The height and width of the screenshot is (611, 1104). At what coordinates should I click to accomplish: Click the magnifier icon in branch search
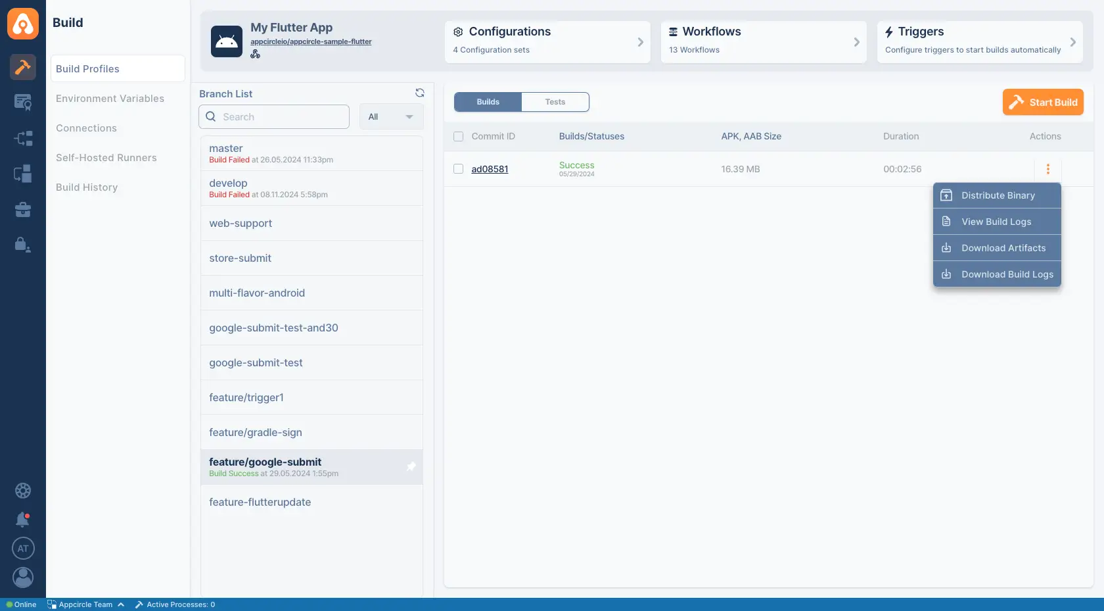point(211,116)
